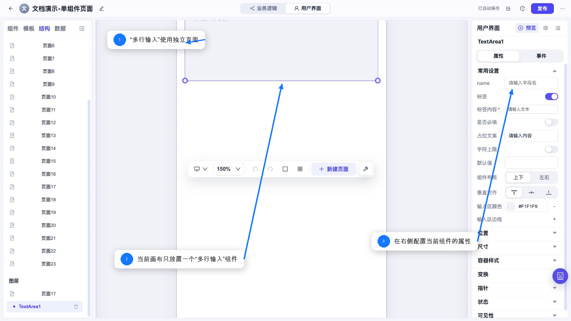Screen dimensions: 571x321
Task: Expand the 状态 section
Action: point(555,302)
